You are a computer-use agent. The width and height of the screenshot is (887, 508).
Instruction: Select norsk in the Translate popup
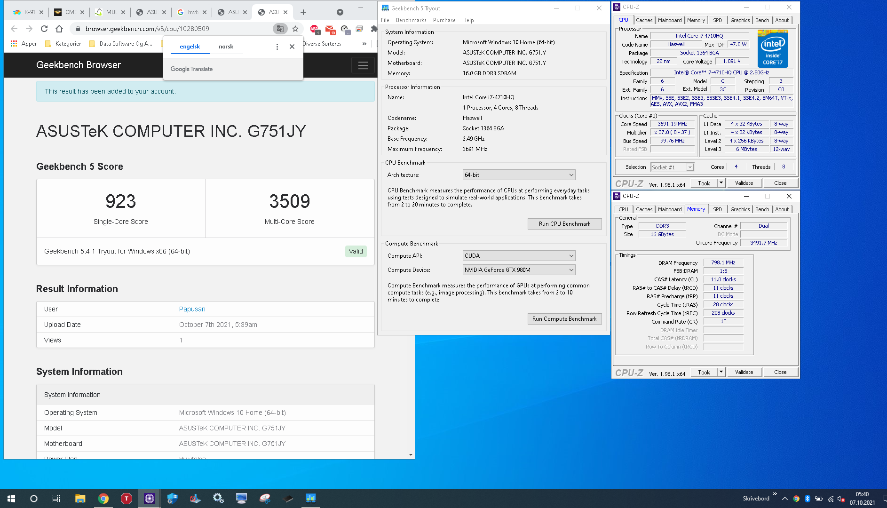pos(226,47)
